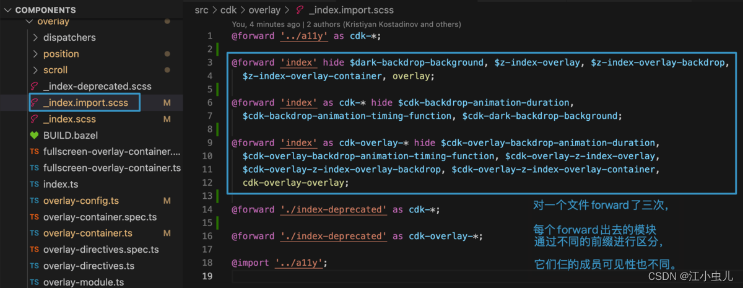Viewport: 743px width, 288px height.
Task: Click line number 3 in the gutter
Action: 210,63
